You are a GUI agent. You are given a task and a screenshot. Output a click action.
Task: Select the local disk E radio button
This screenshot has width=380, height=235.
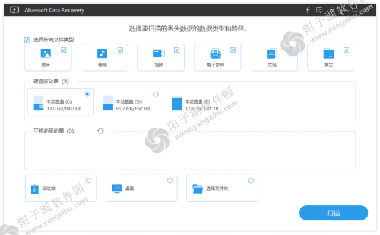click(x=225, y=94)
